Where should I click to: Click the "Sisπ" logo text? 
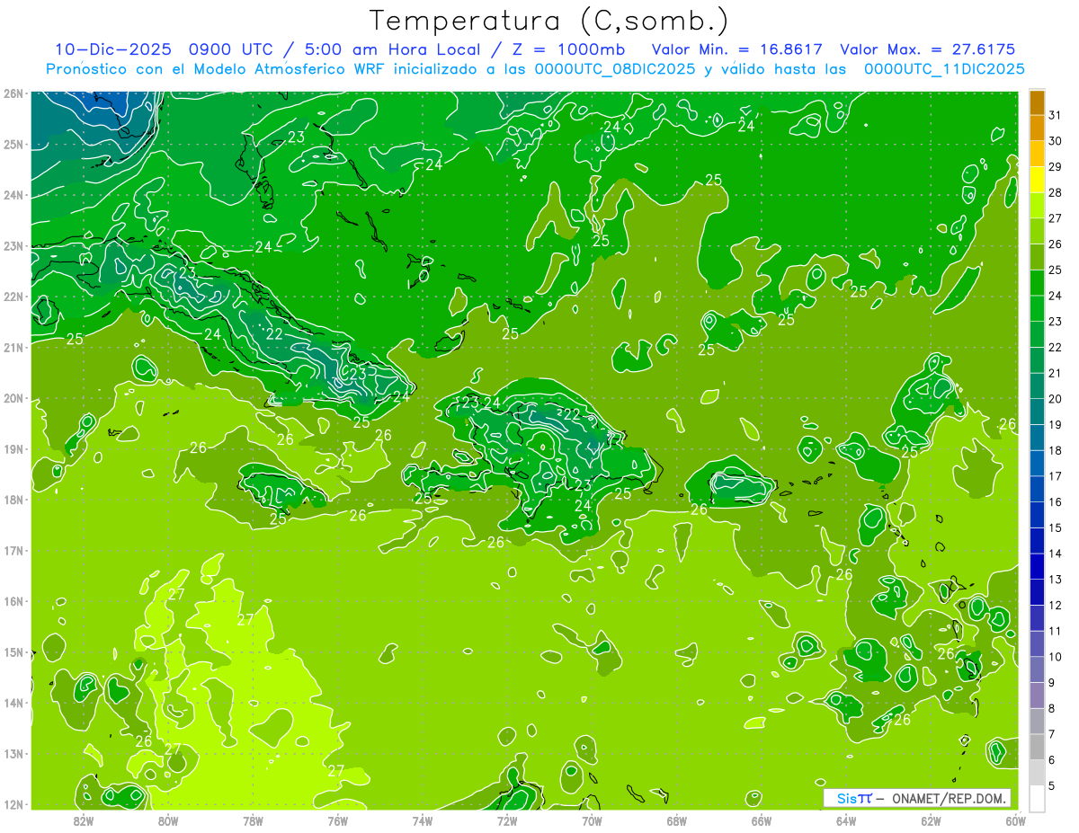(854, 798)
